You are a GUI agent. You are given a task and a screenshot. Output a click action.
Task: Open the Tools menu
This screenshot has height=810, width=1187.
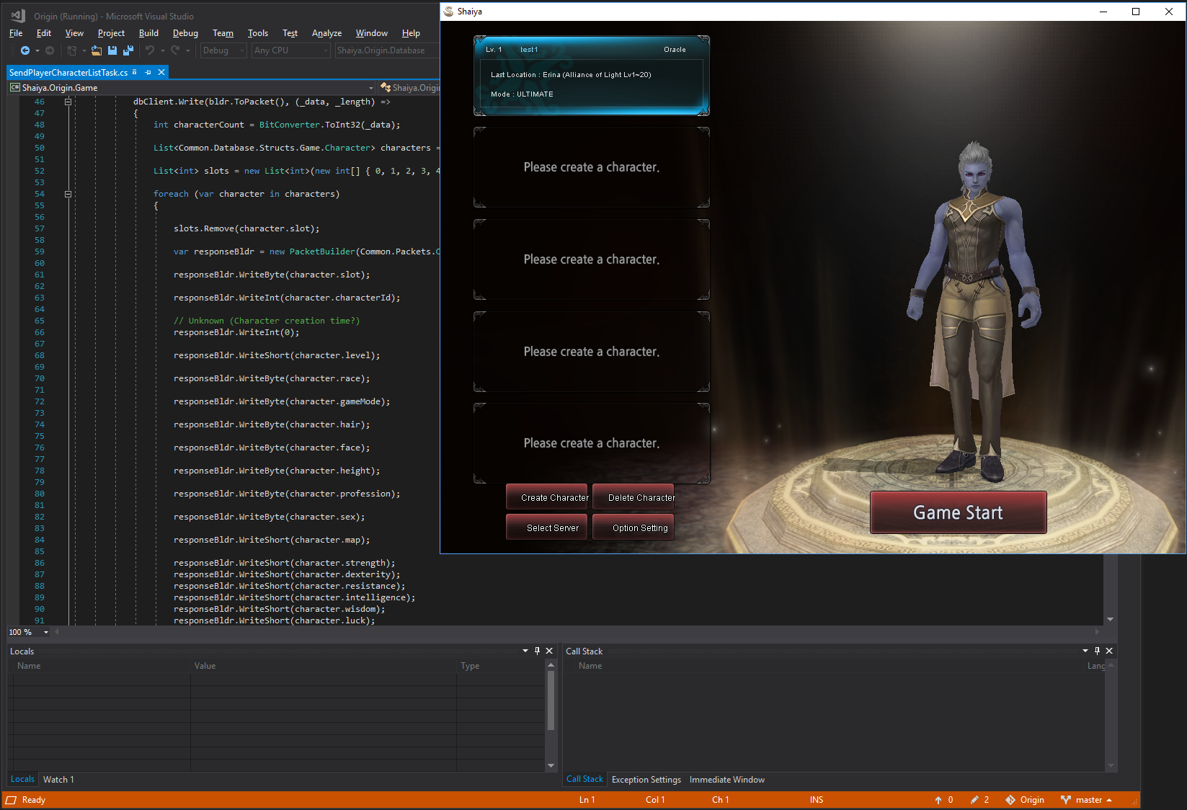point(258,33)
